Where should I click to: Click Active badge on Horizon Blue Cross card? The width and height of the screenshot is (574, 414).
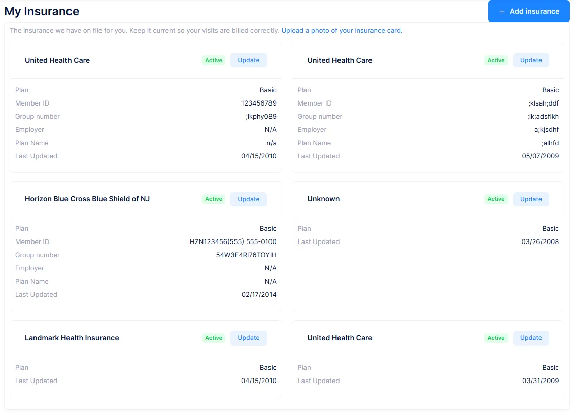click(x=214, y=199)
